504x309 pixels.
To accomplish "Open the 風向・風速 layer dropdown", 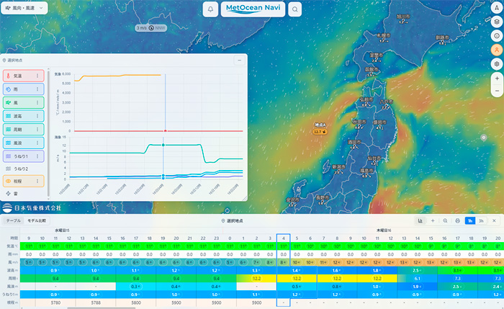I will coord(24,8).
